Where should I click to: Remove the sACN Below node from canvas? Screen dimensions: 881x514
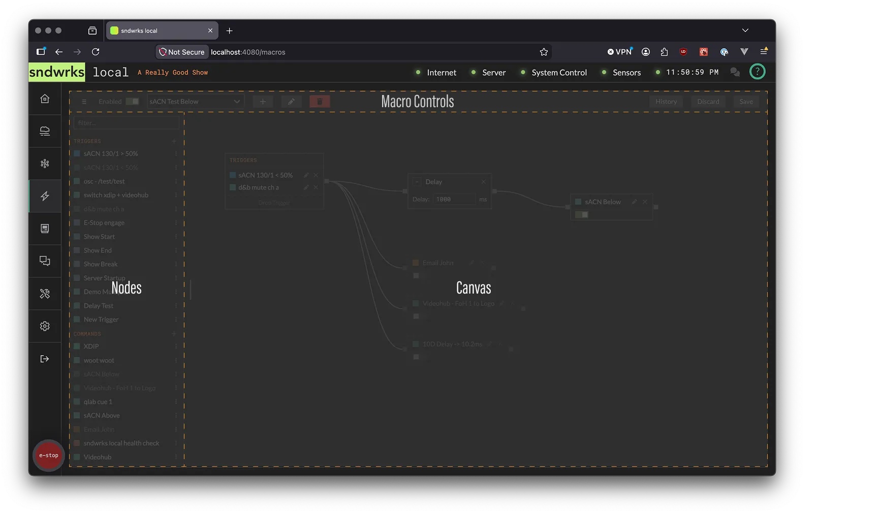(x=645, y=202)
